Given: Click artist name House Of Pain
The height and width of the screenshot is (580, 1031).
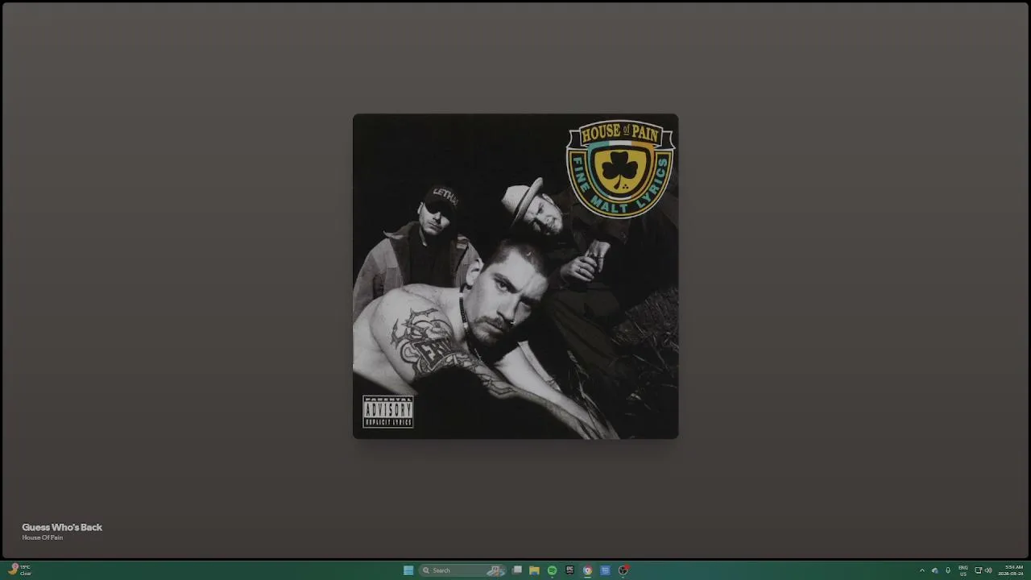Looking at the screenshot, I should click(x=42, y=537).
